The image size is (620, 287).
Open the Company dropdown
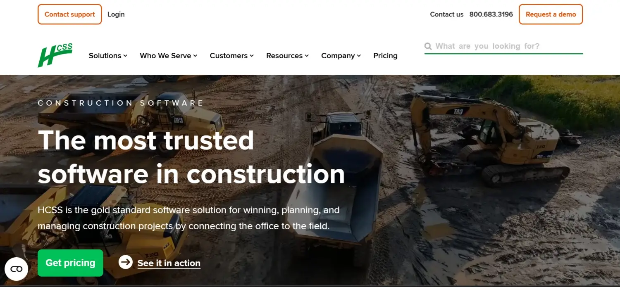click(341, 56)
